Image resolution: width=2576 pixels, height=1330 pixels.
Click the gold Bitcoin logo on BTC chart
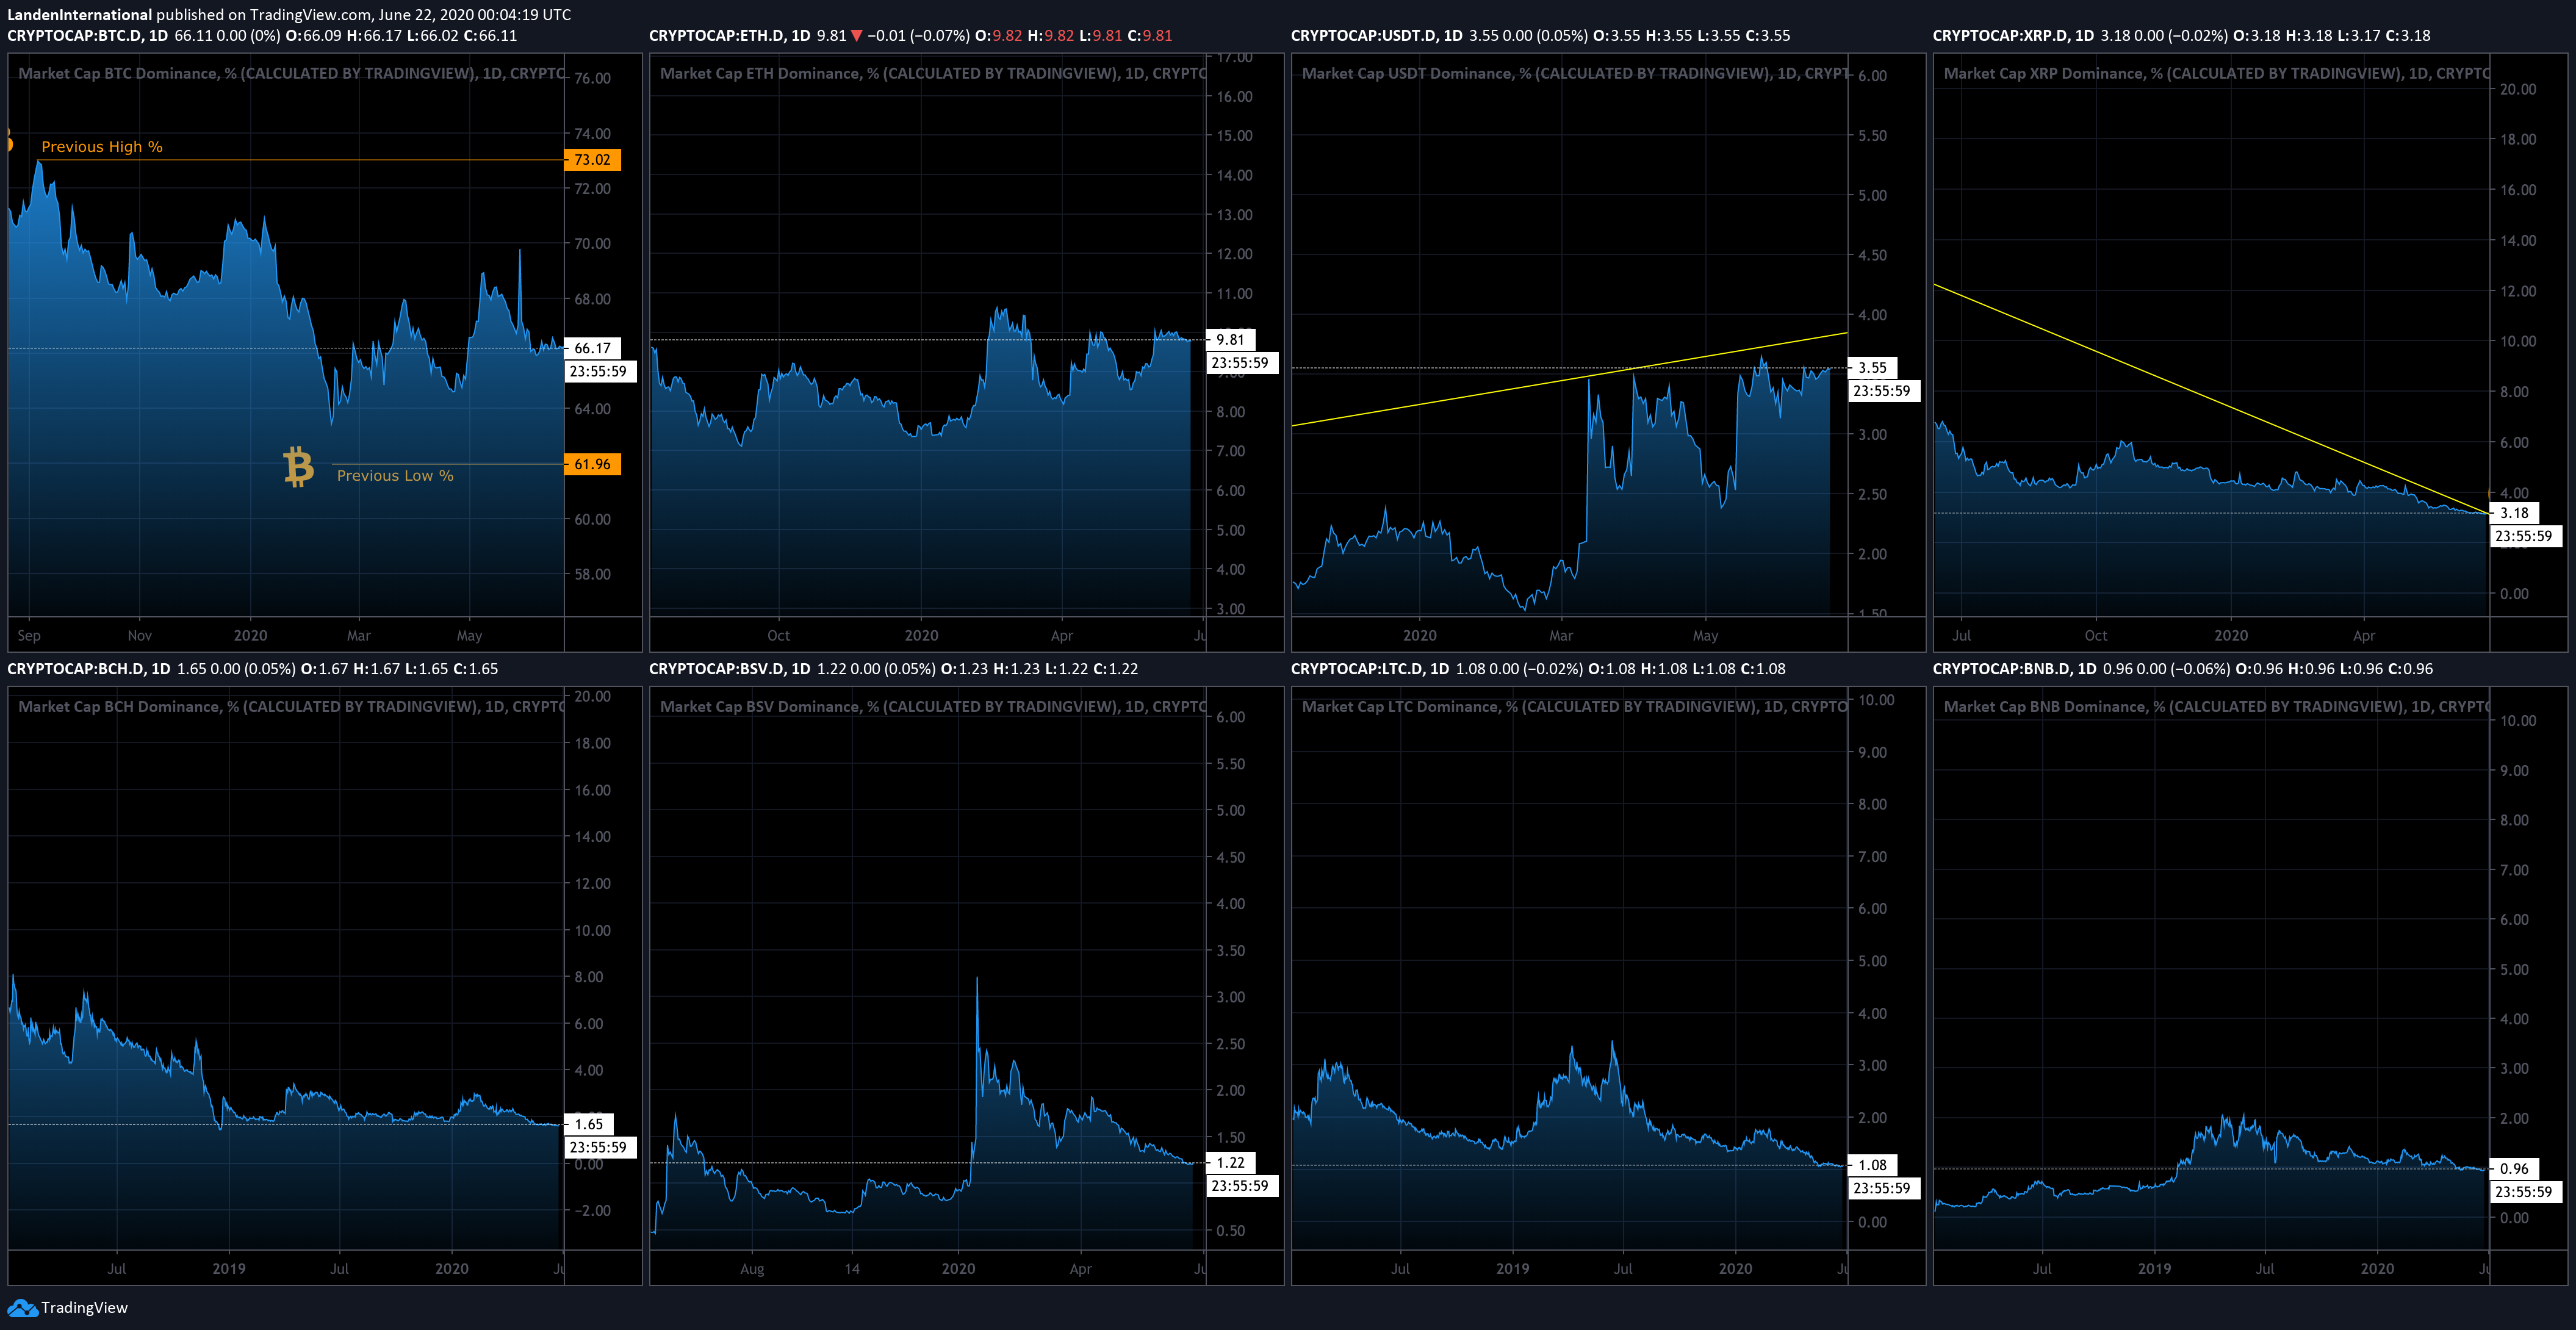[298, 467]
